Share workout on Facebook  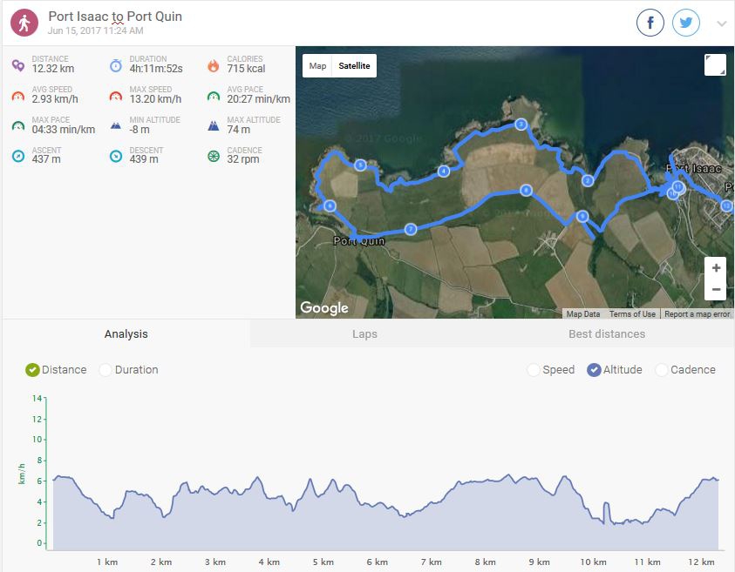650,24
